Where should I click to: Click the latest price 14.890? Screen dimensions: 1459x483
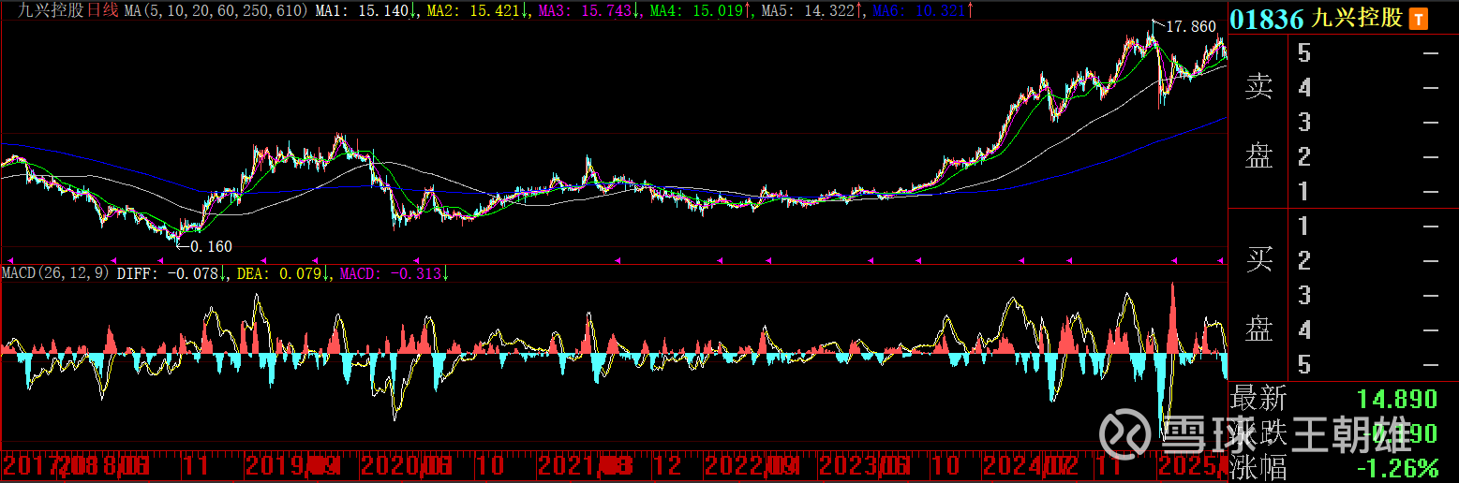[x=1397, y=399]
